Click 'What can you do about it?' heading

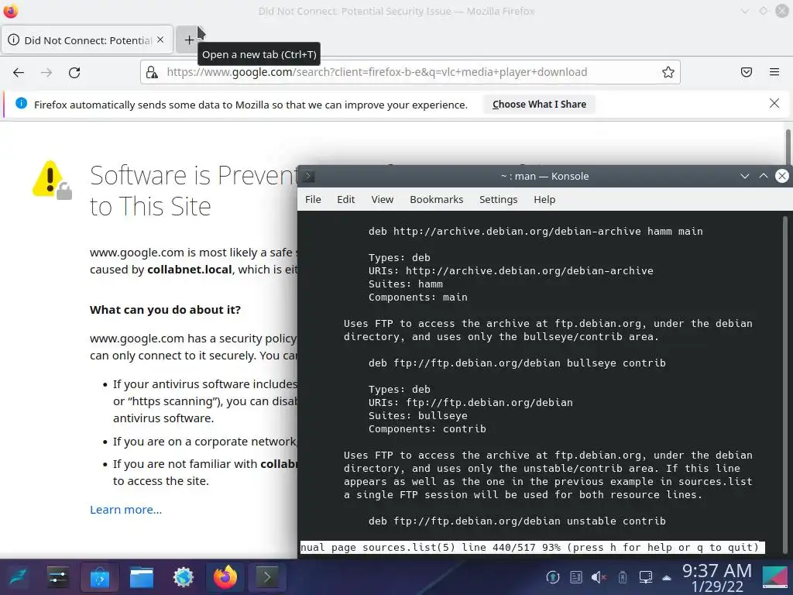166,310
